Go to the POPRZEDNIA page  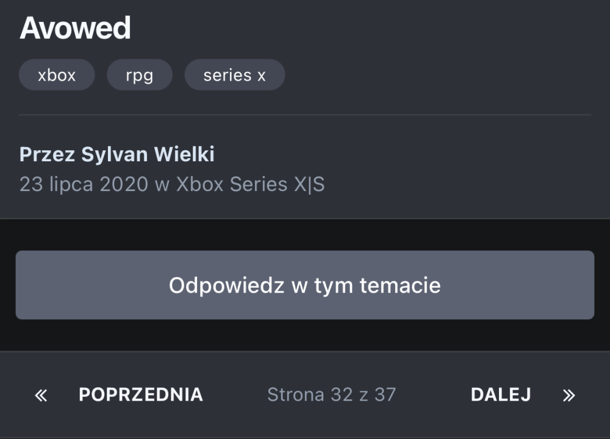click(141, 394)
